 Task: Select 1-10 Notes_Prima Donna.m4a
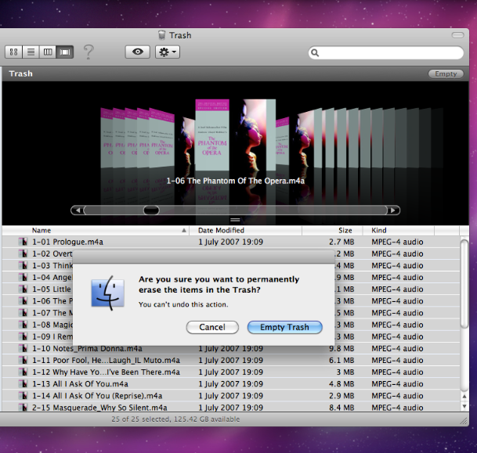pyautogui.click(x=231, y=348)
